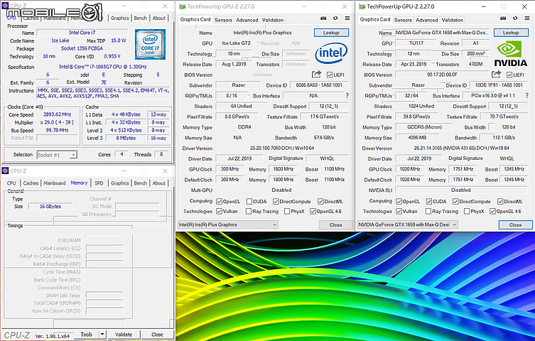
Task: Open the Bench tab in upper CPU-Z window
Action: click(140, 18)
